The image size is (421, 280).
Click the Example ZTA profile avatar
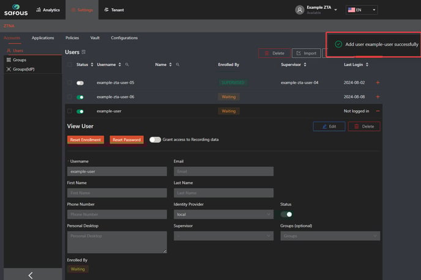[x=299, y=10]
